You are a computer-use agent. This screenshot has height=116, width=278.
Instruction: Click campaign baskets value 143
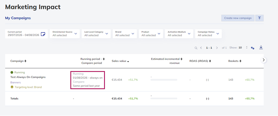coord(231,80)
